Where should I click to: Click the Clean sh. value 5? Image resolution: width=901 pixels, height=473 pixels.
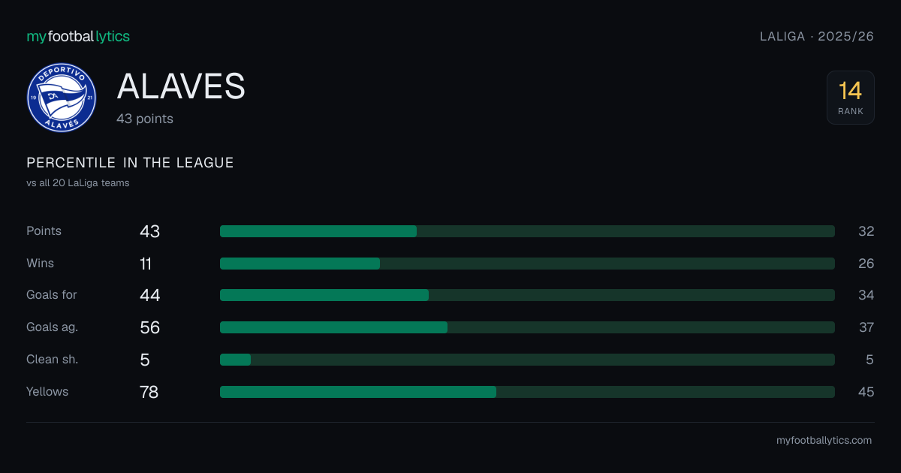point(145,360)
